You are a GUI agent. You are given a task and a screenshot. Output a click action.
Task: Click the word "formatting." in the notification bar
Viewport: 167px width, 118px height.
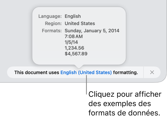coord(125,72)
